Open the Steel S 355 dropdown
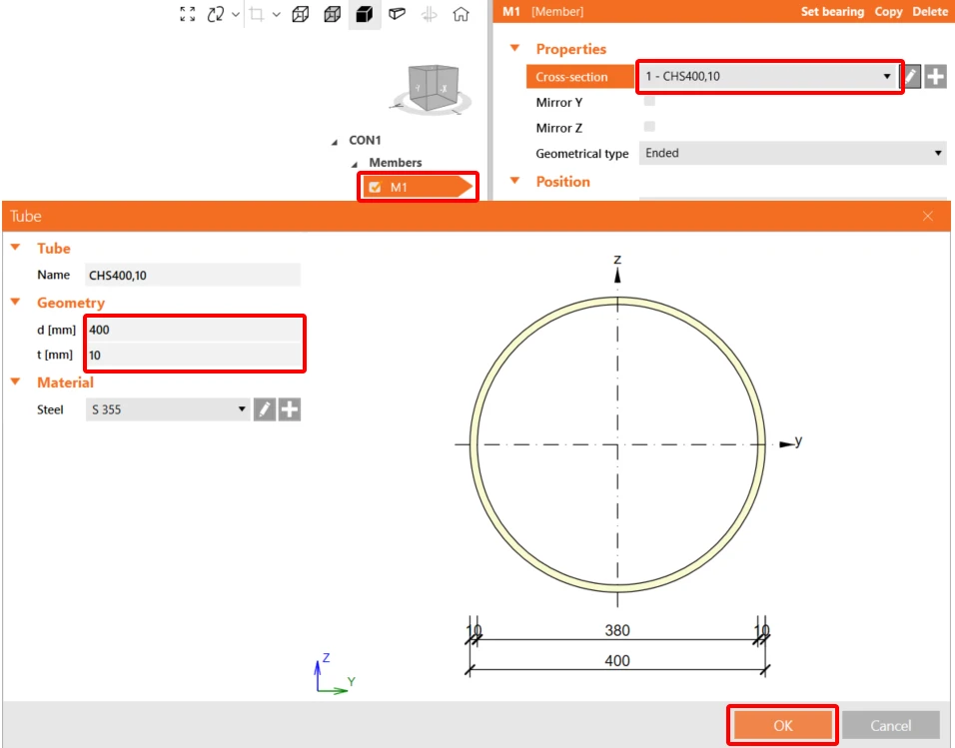This screenshot has height=748, width=955. [168, 409]
